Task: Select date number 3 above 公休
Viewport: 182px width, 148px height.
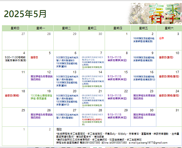Action: coord(178,34)
